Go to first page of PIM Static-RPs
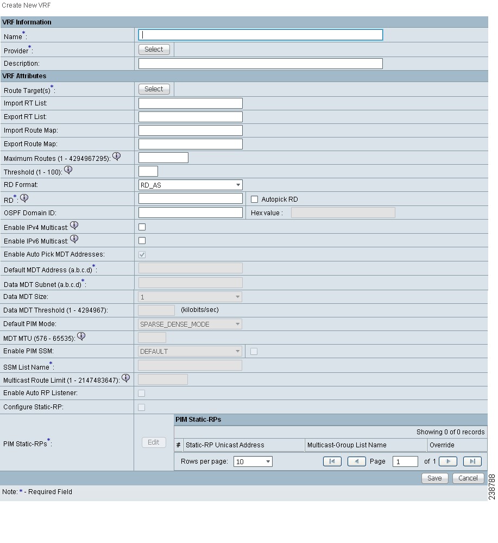 click(332, 461)
